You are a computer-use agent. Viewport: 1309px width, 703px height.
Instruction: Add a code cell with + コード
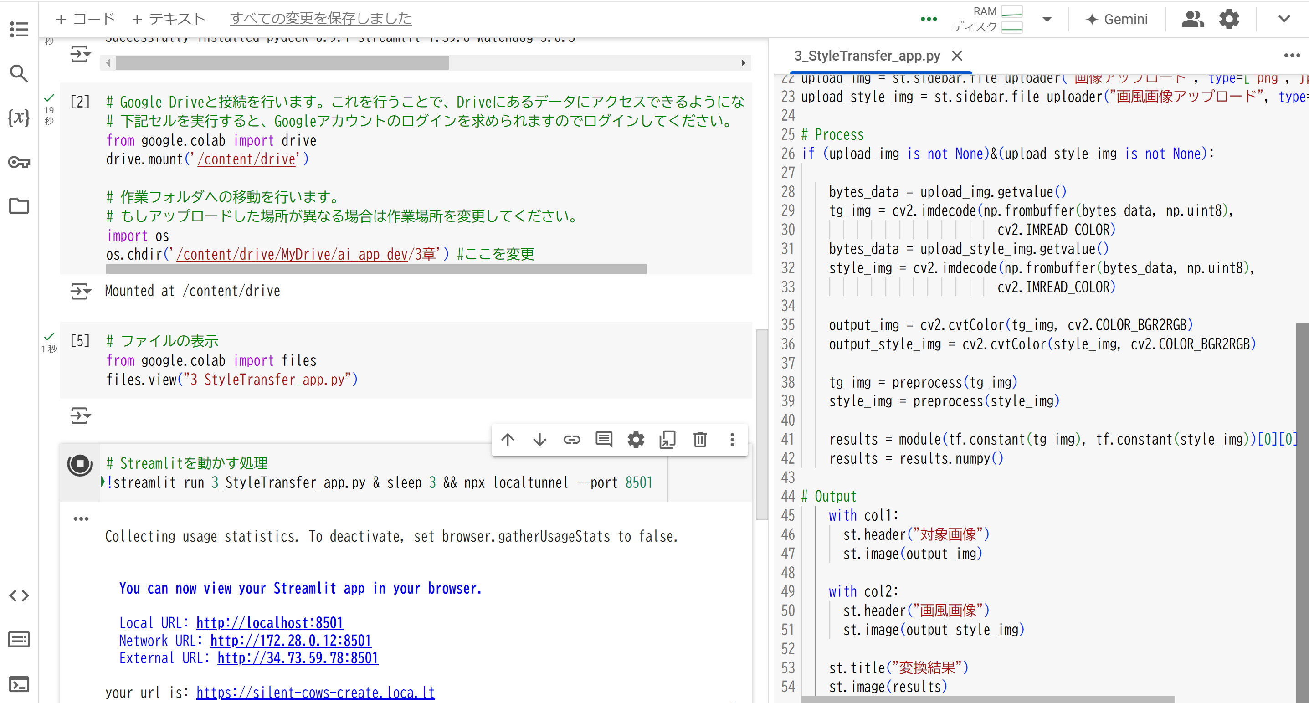[x=85, y=19]
